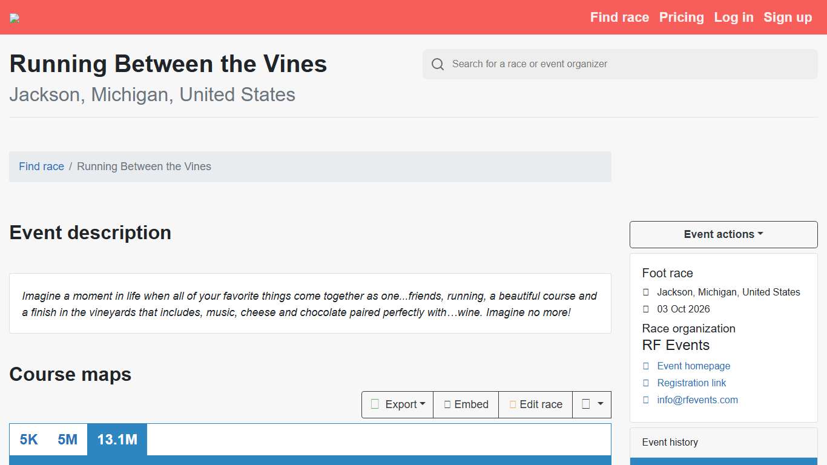Switch to the 5K course tab
The height and width of the screenshot is (465, 827).
28,440
